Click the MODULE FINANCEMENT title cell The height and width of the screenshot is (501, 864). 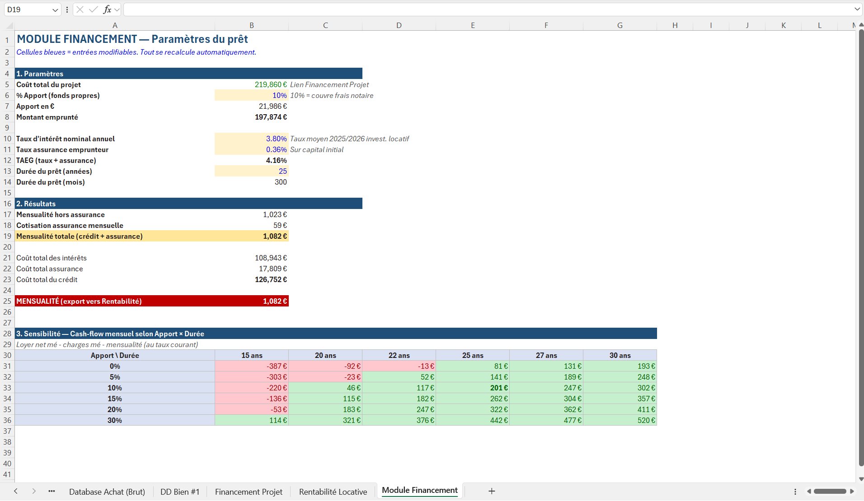pyautogui.click(x=132, y=39)
